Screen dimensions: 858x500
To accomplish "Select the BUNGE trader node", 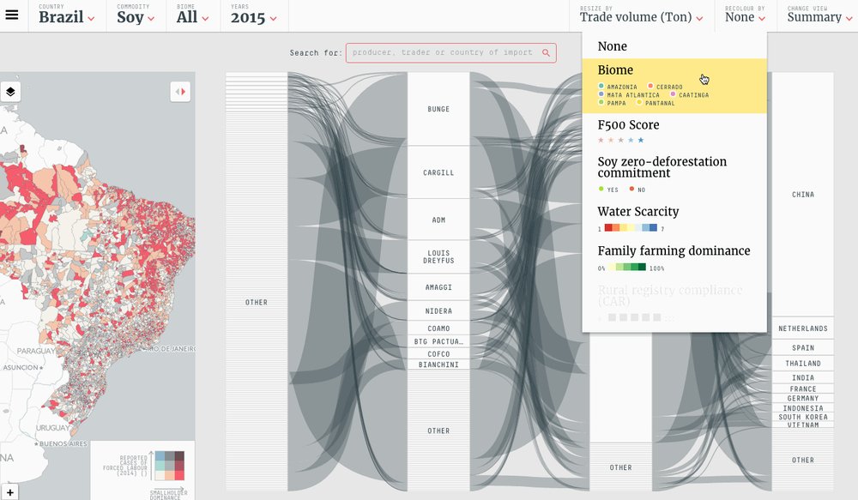I will (438, 109).
